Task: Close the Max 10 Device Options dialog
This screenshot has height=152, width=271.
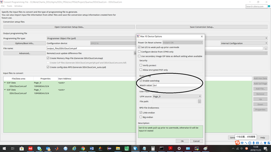Action: click(x=202, y=37)
